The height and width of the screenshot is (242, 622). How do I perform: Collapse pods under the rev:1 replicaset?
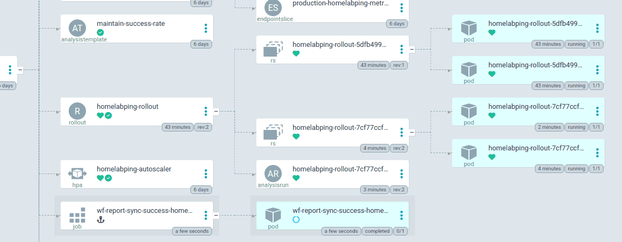pos(412,50)
